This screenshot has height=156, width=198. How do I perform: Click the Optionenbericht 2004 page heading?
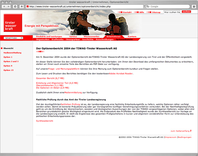point(77,49)
